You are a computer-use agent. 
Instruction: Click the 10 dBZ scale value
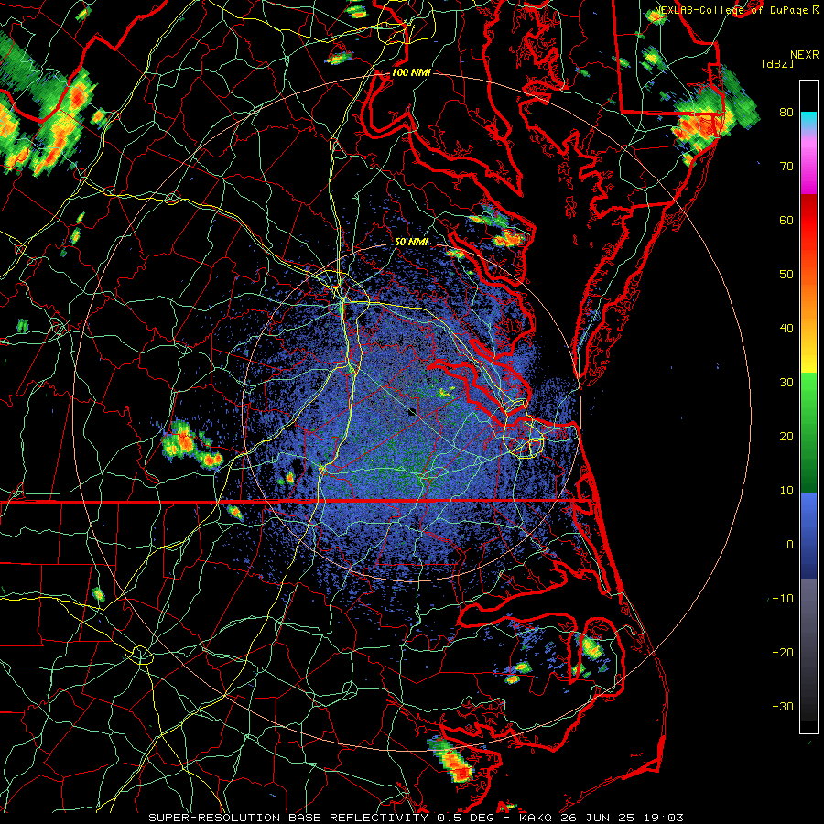tap(786, 492)
